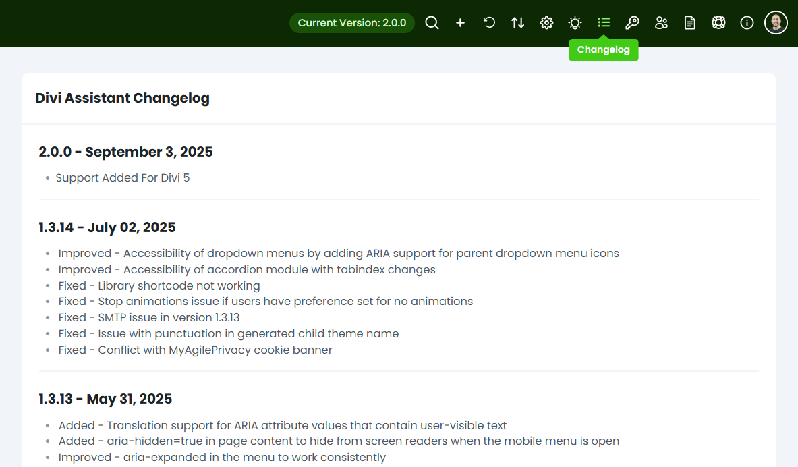
Task: Click the search magnifier icon
Action: (x=432, y=23)
